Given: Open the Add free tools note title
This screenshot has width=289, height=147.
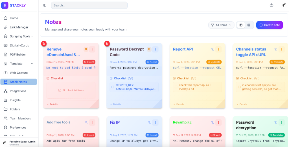Looking at the screenshot, I should coord(58,122).
